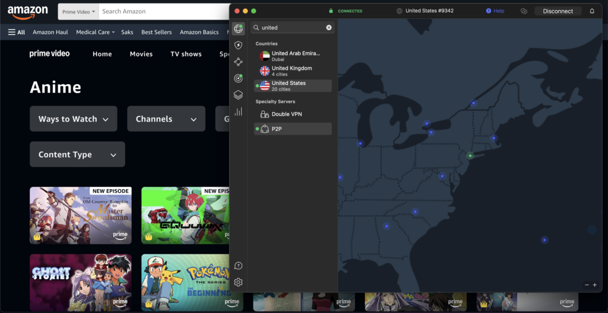Click the globe icon beside United States #9342
608x313 pixels.
[x=400, y=11]
